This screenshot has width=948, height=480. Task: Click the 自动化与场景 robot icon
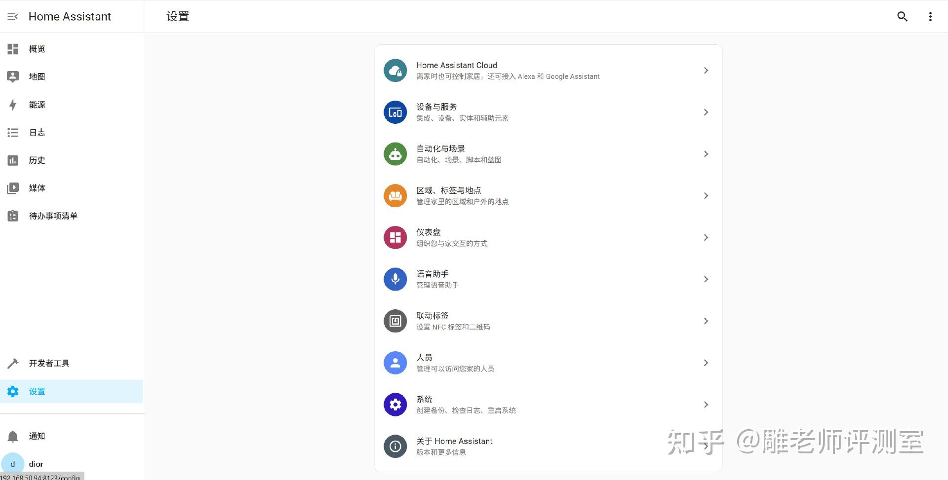coord(395,154)
